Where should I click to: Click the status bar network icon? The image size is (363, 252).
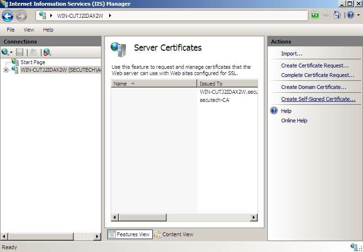pyautogui.click(x=354, y=246)
